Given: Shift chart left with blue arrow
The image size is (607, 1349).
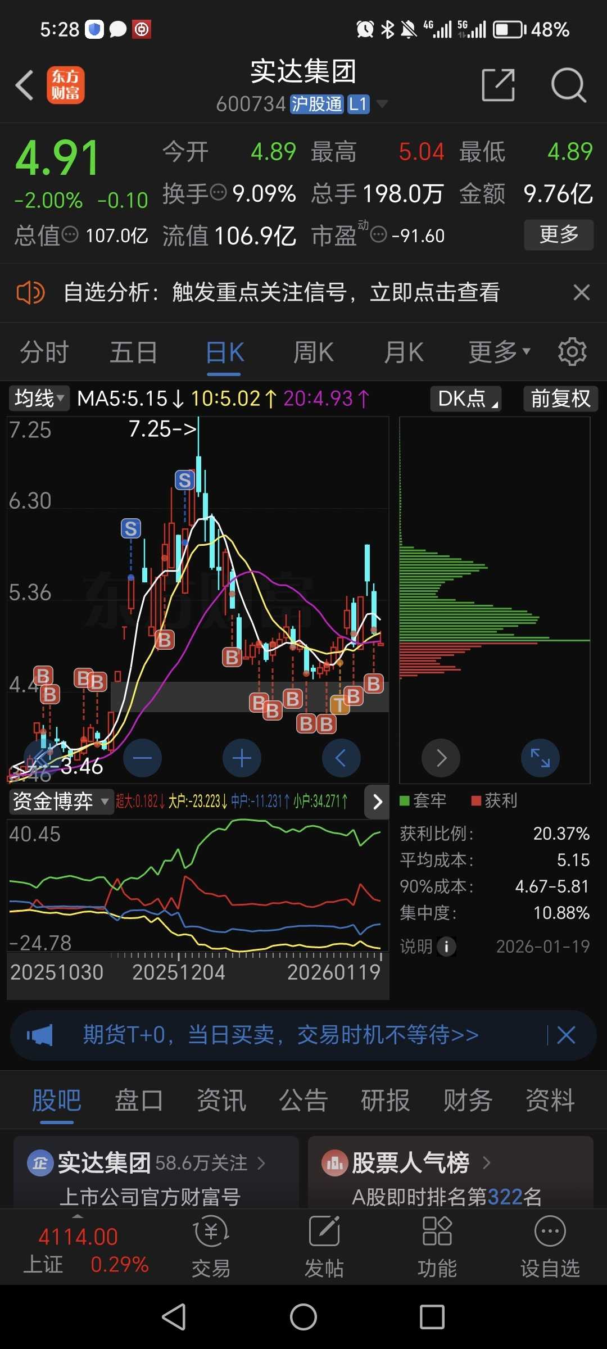Looking at the screenshot, I should (341, 758).
